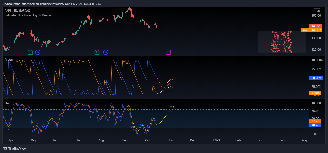
Task: Click the purple upcoming earnings E marker
Action: (168, 52)
